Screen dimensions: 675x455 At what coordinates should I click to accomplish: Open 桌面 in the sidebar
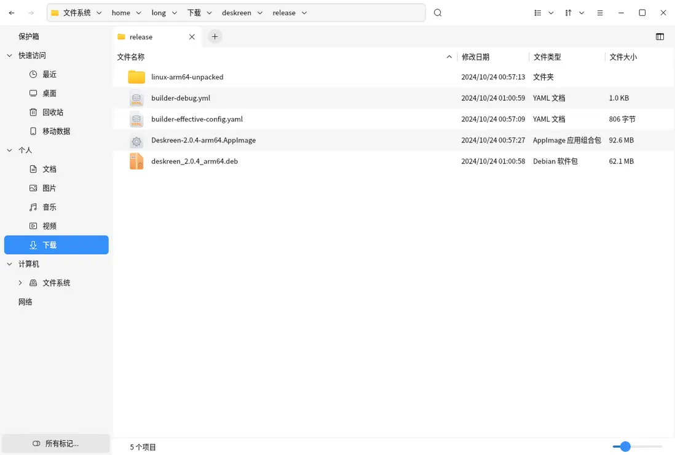[x=57, y=93]
